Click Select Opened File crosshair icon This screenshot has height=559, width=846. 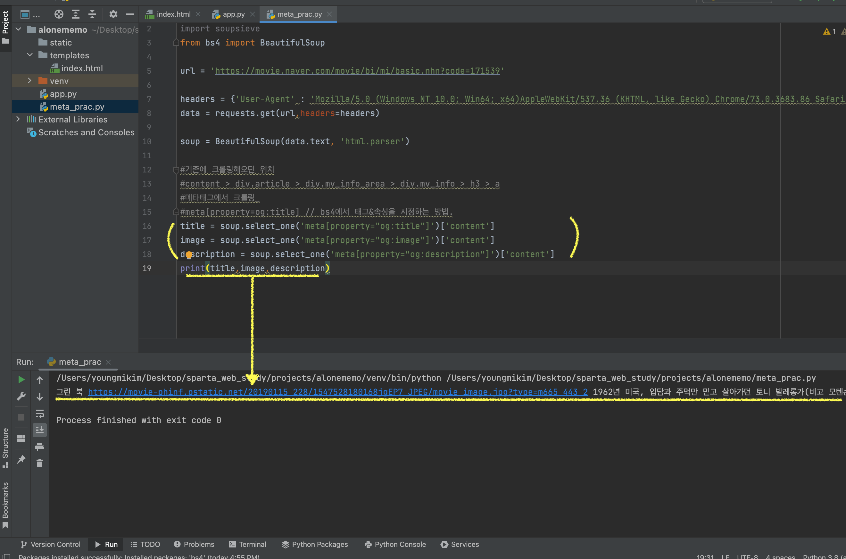pyautogui.click(x=59, y=14)
